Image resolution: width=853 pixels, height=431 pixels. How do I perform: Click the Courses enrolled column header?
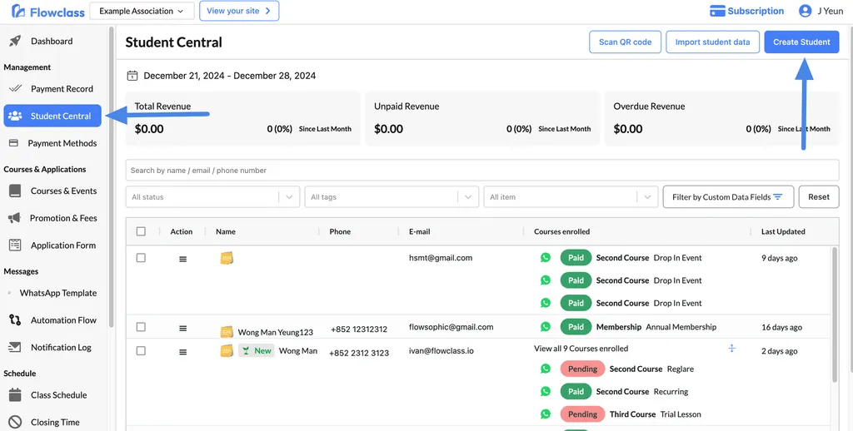(562, 231)
